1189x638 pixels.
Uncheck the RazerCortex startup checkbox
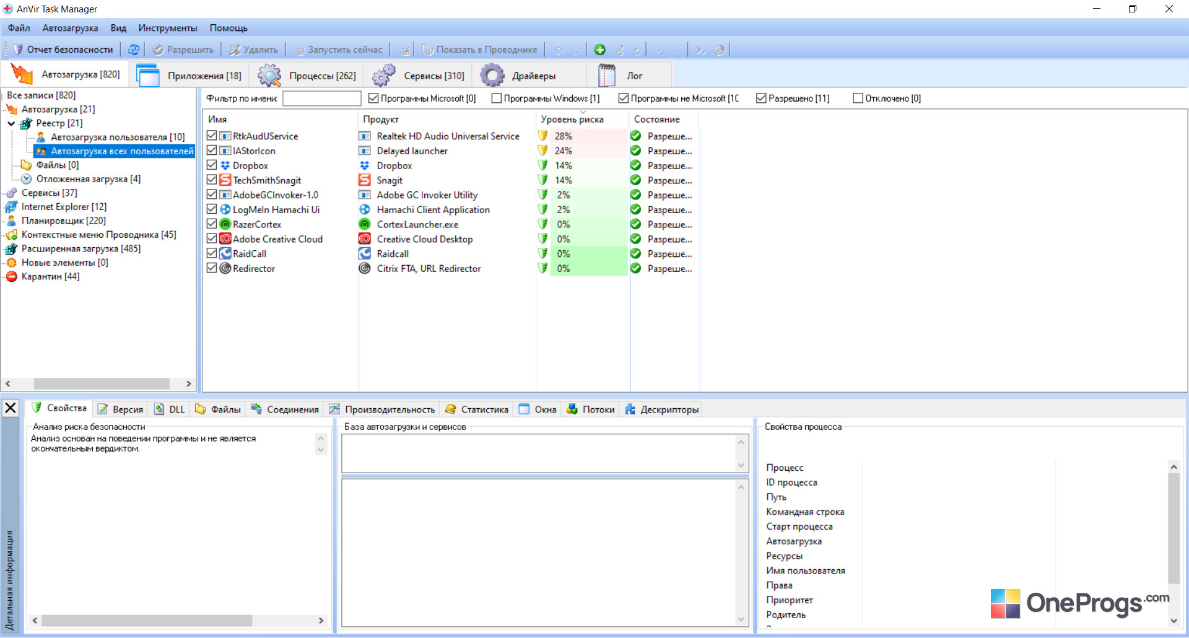tap(212, 224)
